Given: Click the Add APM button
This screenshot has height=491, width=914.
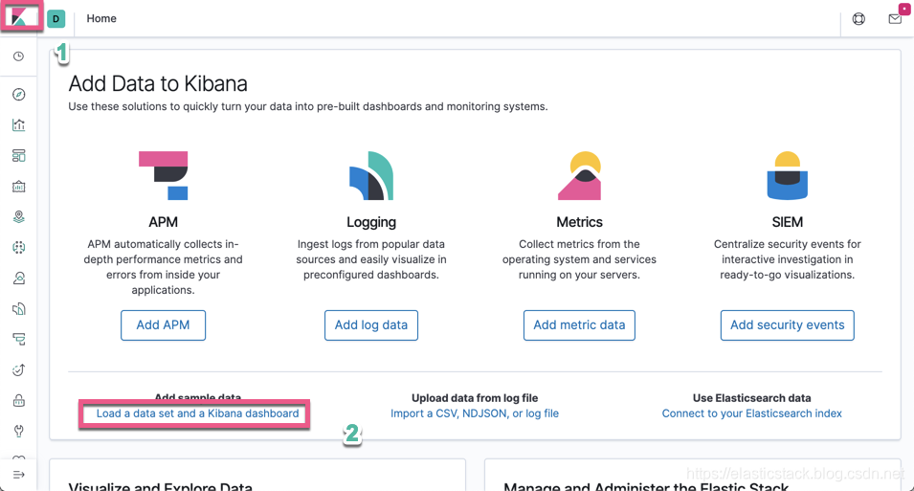Looking at the screenshot, I should (164, 325).
